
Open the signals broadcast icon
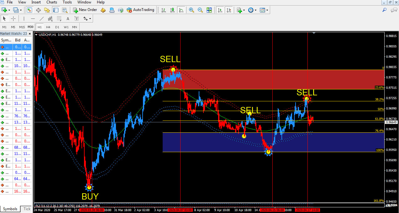(121, 10)
